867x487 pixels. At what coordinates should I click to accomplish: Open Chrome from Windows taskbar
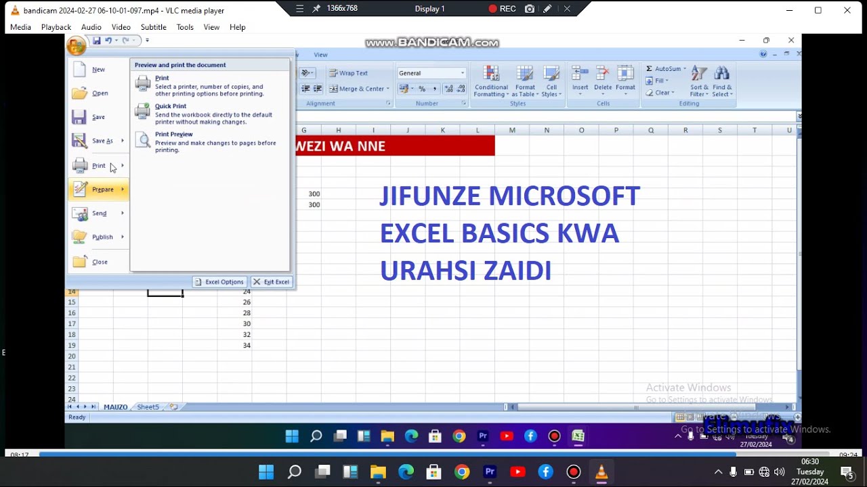(x=462, y=472)
